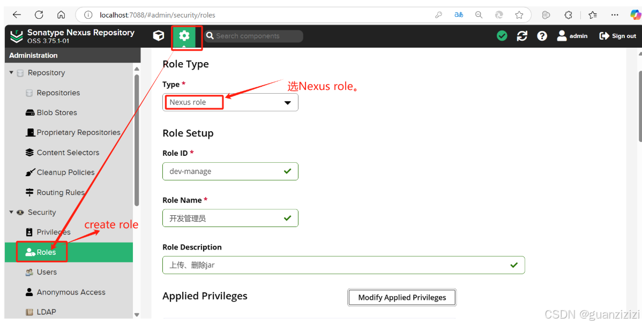
Task: Select Roles in sidebar
Action: click(69, 252)
